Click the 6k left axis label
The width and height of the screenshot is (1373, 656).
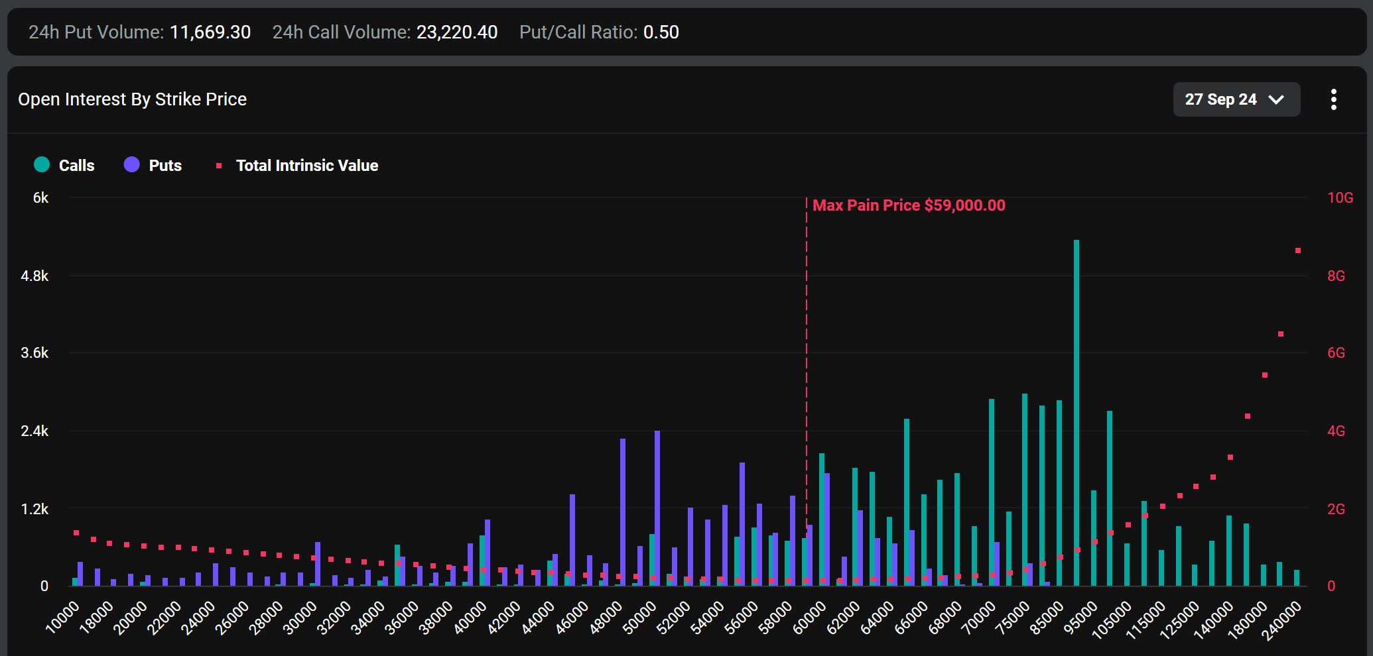pos(40,197)
